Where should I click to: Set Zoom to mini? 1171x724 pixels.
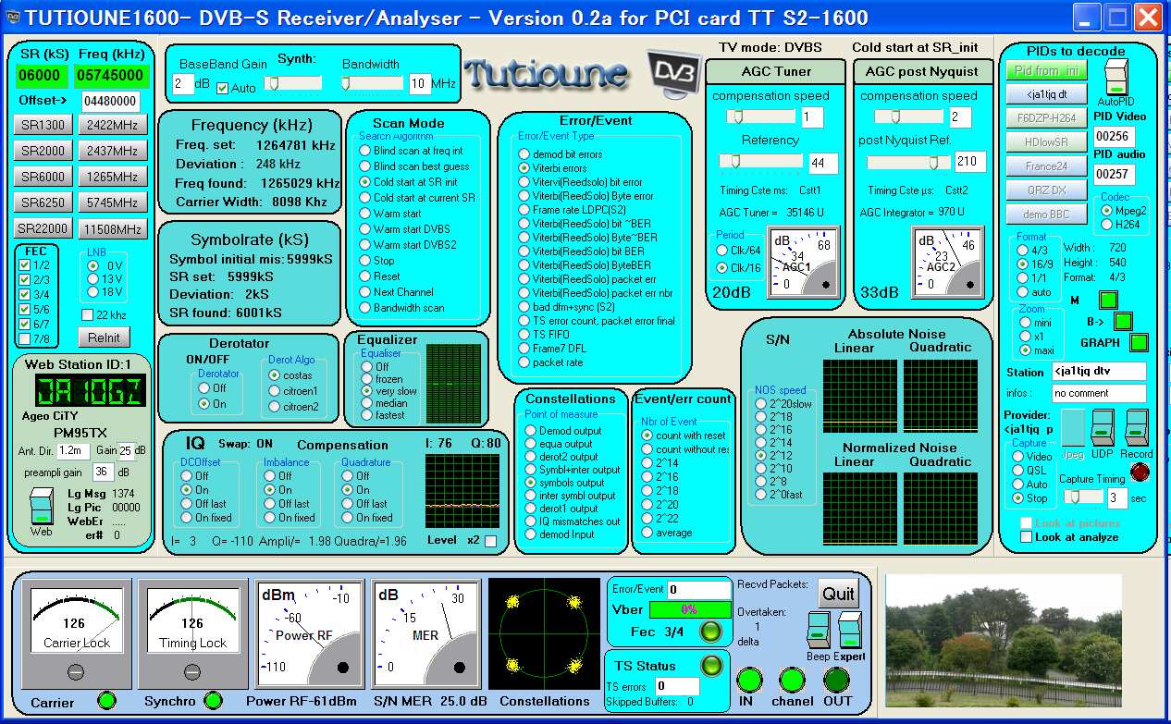click(1025, 323)
